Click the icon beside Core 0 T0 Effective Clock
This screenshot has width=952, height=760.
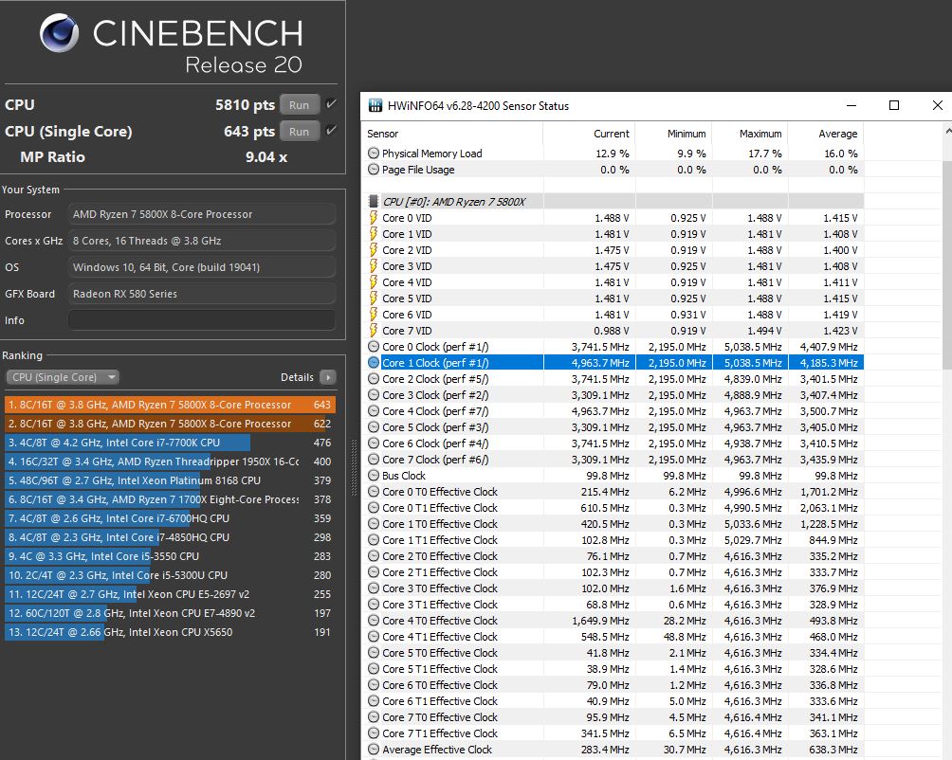tap(374, 492)
